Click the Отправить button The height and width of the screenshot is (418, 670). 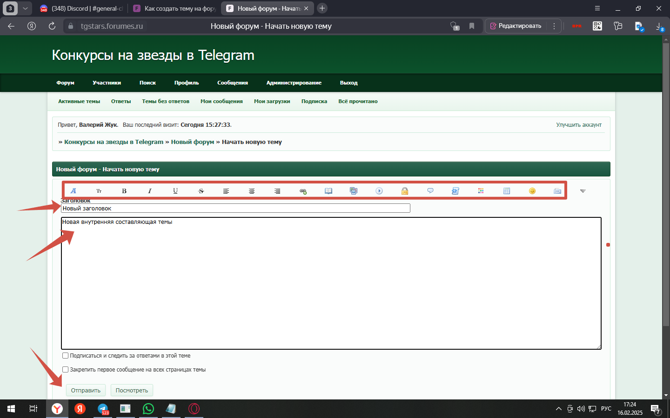pyautogui.click(x=86, y=390)
